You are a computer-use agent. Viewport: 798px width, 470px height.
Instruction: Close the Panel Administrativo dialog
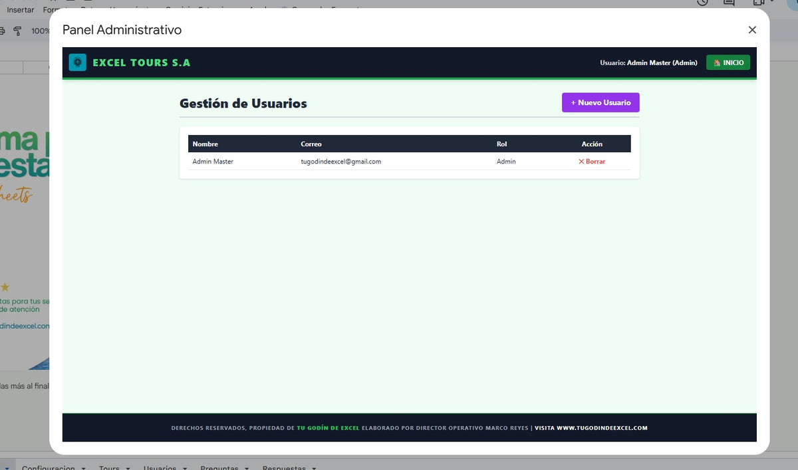[x=752, y=30]
